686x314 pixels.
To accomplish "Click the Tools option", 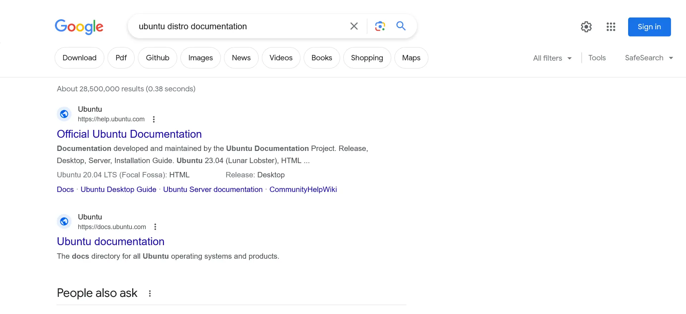I will tap(597, 58).
